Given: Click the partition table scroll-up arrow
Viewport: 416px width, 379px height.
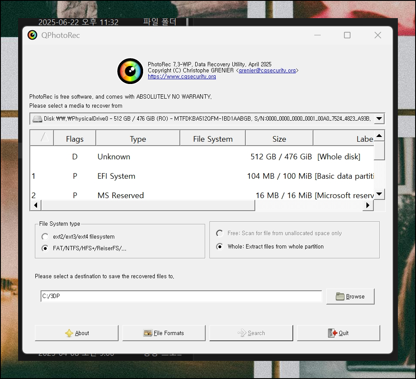Looking at the screenshot, I should pyautogui.click(x=379, y=136).
